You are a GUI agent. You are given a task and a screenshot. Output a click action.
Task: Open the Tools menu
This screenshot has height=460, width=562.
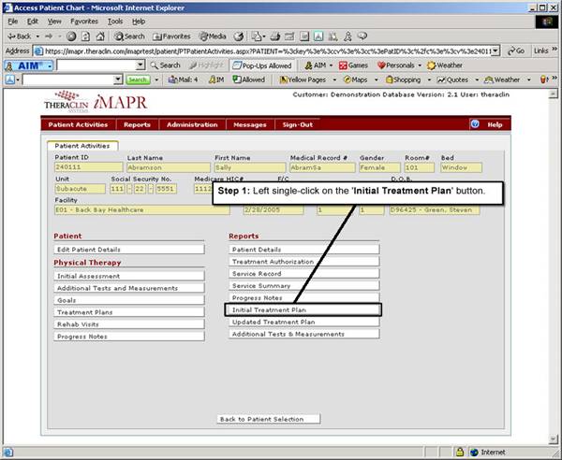pyautogui.click(x=115, y=22)
